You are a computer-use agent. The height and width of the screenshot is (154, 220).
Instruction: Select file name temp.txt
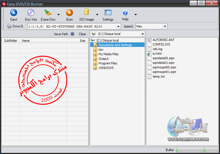pyautogui.click(x=159, y=76)
